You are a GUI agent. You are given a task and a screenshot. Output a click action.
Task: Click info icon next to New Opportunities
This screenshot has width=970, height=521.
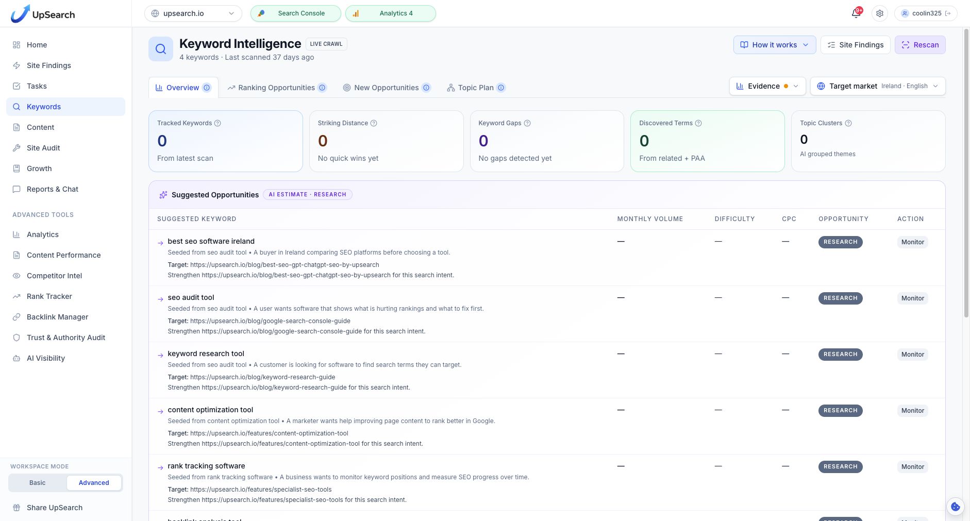(426, 88)
